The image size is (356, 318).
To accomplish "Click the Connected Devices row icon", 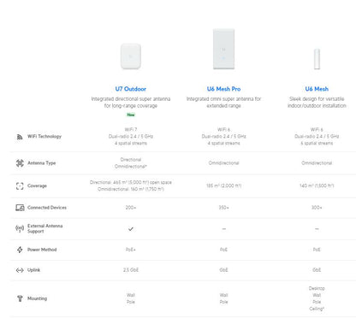I will pos(20,208).
